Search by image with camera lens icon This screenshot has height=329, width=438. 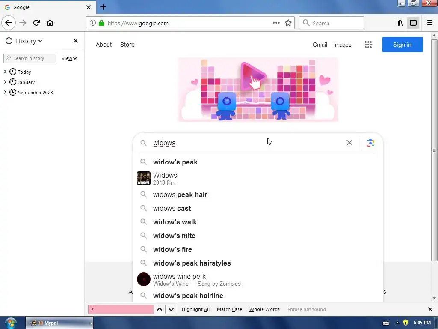[x=370, y=143]
